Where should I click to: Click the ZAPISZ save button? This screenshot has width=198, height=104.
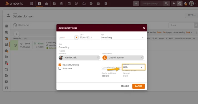click(x=138, y=86)
